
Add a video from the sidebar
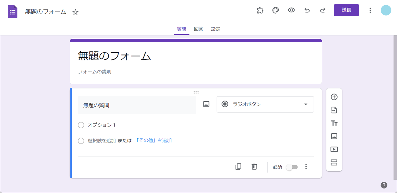[334, 149]
